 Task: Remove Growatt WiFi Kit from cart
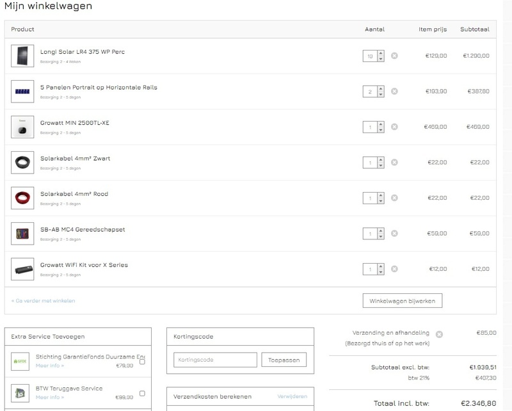pos(394,270)
